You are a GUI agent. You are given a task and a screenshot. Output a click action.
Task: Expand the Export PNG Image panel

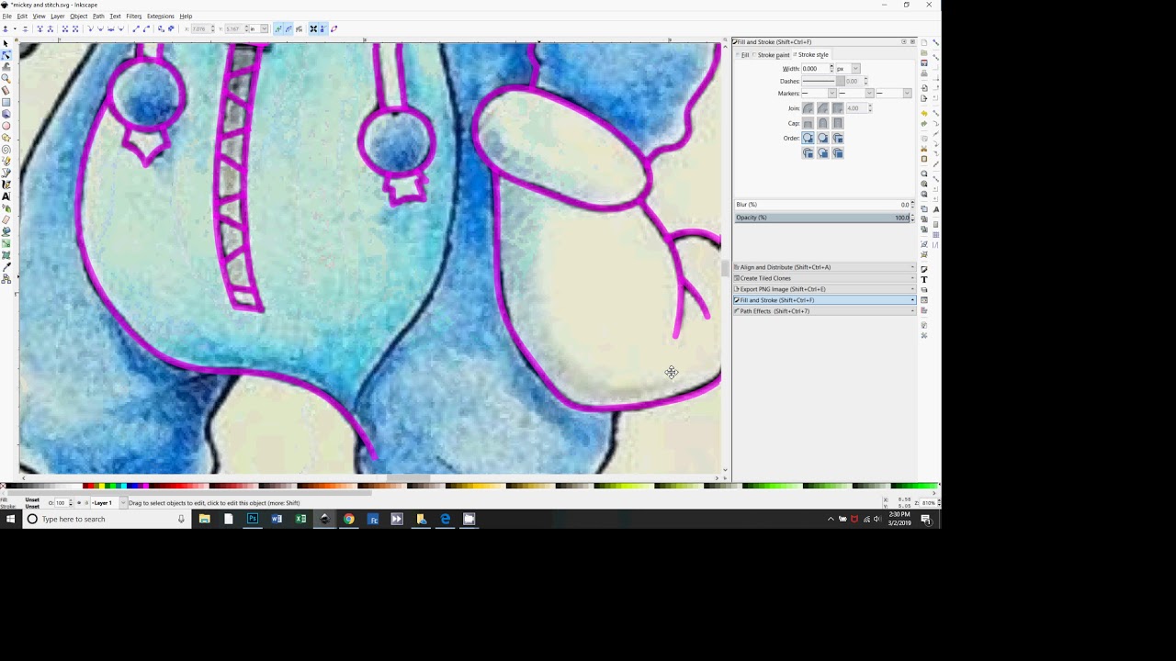click(x=824, y=289)
